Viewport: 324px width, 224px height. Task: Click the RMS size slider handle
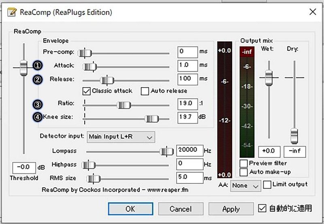94,179
